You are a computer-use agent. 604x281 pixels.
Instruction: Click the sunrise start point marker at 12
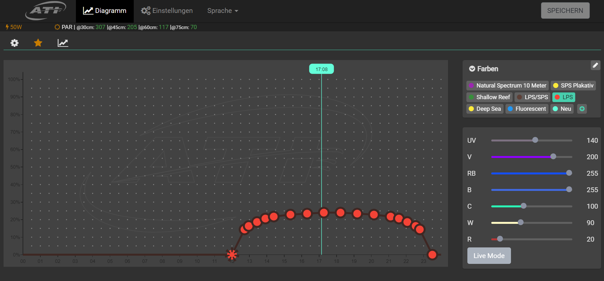click(232, 255)
